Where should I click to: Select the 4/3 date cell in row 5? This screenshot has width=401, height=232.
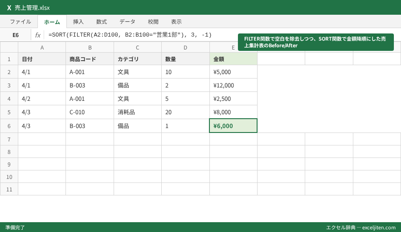[42, 112]
